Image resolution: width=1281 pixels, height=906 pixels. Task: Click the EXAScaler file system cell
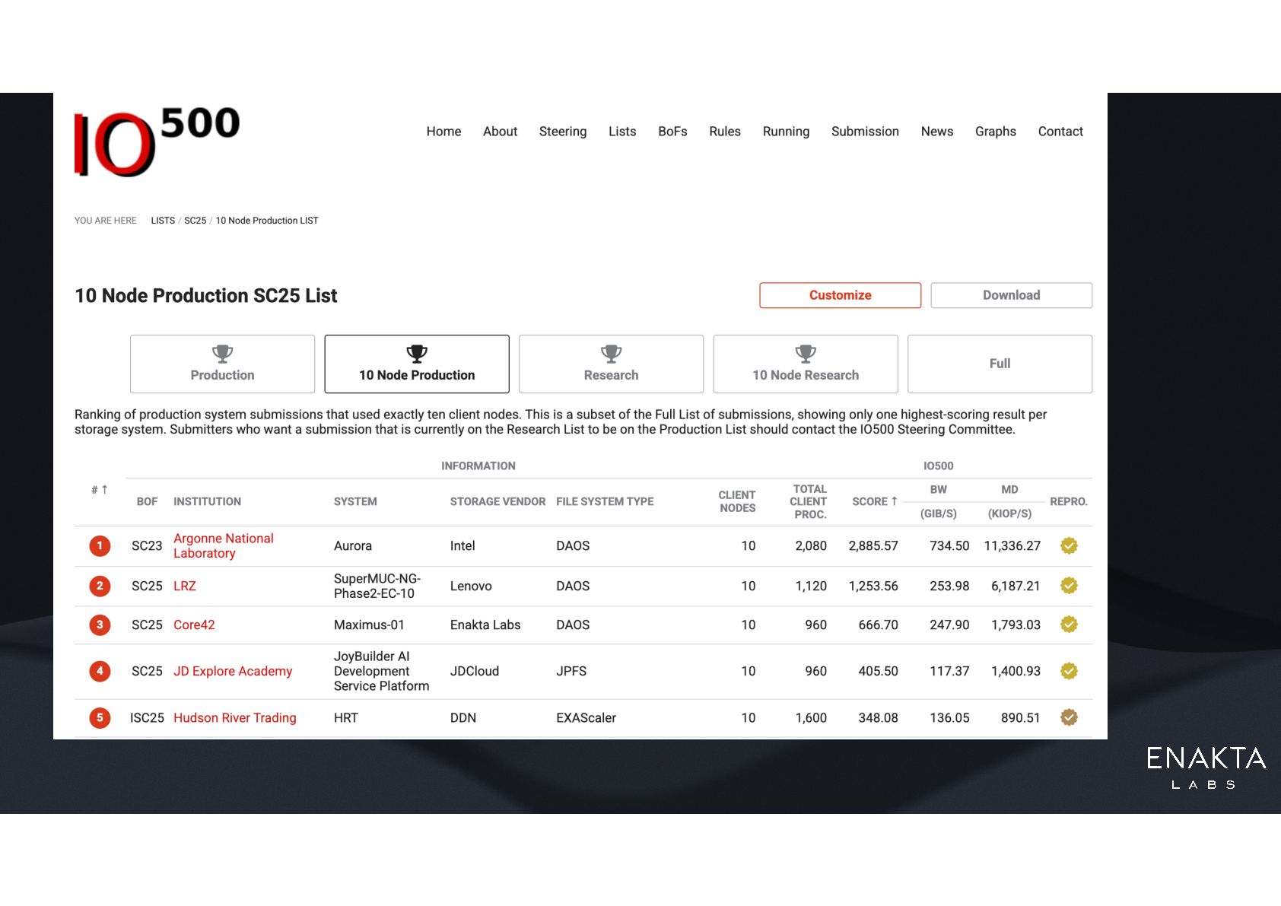coord(586,717)
